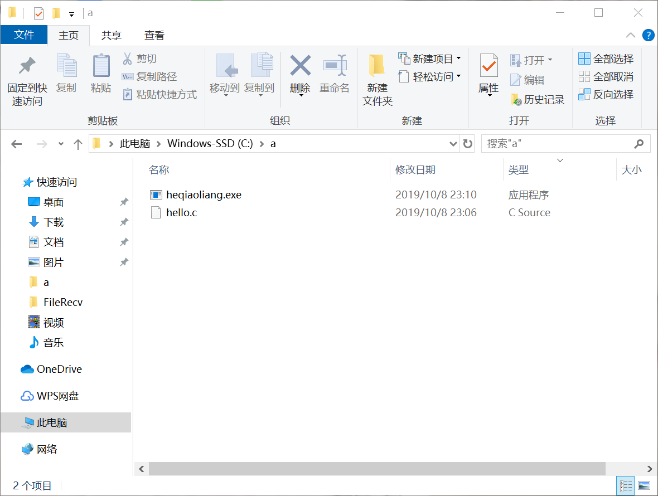
Task: Click the forward navigation arrow
Action: click(42, 144)
